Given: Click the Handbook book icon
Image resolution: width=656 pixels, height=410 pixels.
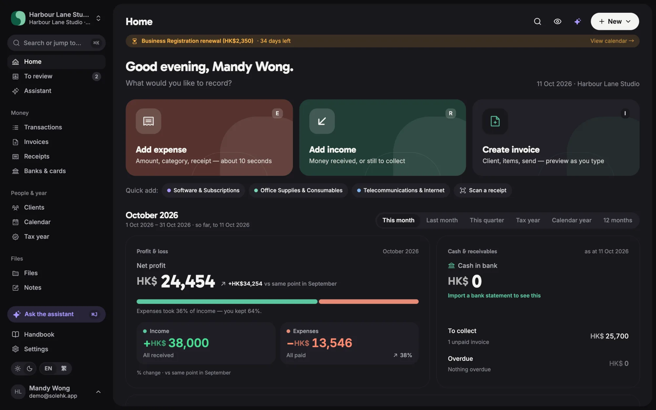Looking at the screenshot, I should click(x=15, y=335).
